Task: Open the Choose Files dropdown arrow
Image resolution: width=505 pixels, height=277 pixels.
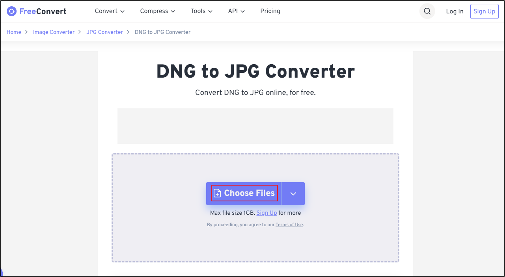Action: 293,193
